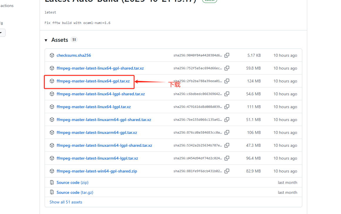Click hash text sha256:876cd0a584683cc0a…

click(x=197, y=132)
